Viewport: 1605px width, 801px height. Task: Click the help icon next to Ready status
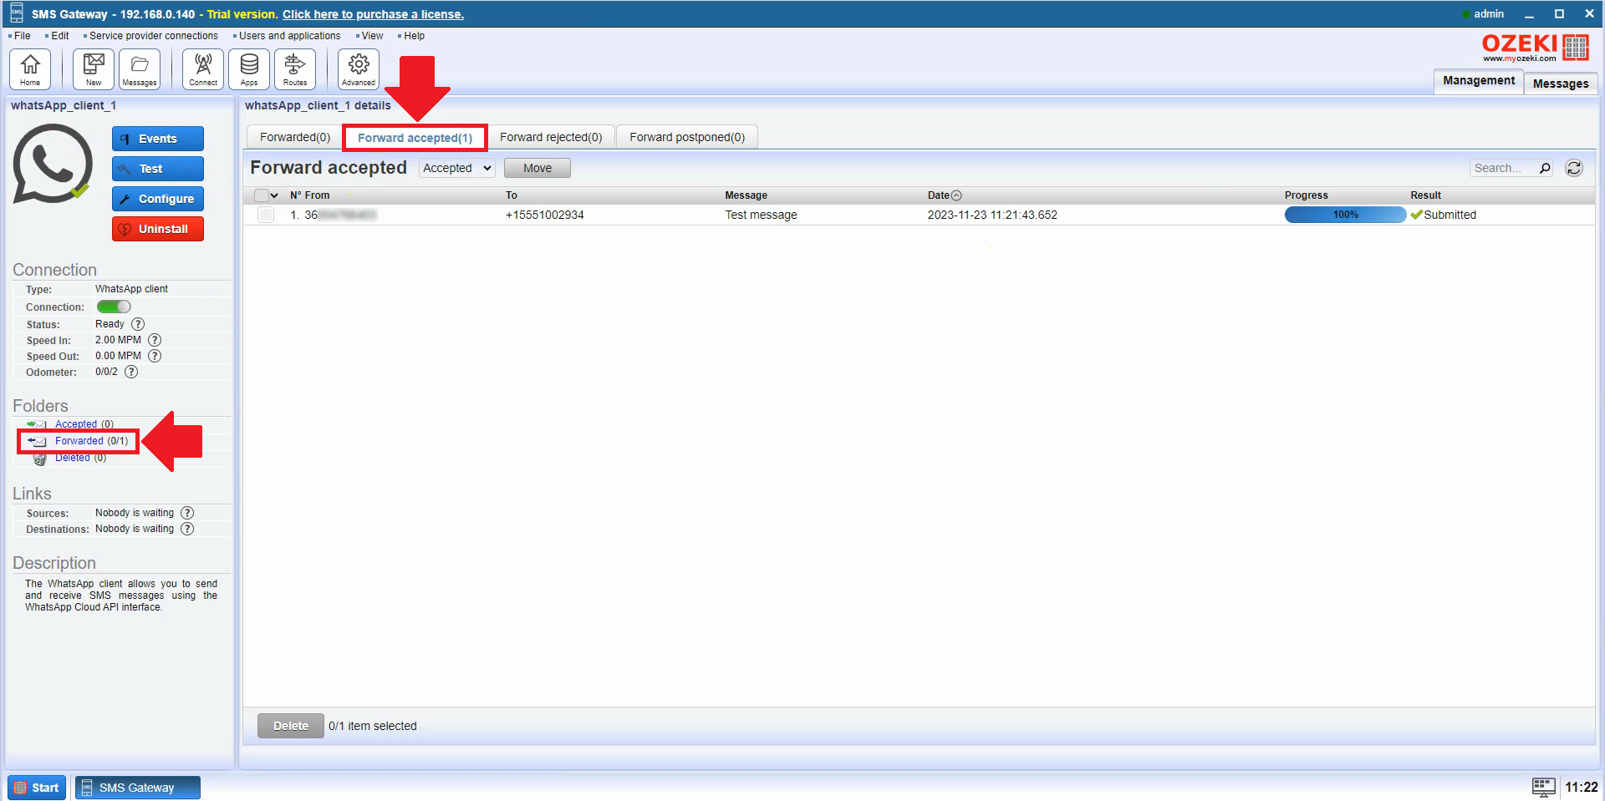coord(138,324)
